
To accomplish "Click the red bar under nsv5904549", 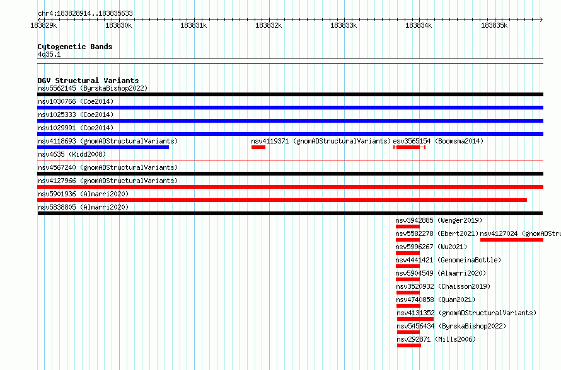I will 407,279.
